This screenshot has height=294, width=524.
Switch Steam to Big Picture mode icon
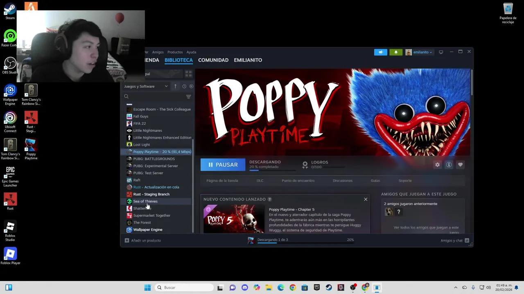pos(441,52)
